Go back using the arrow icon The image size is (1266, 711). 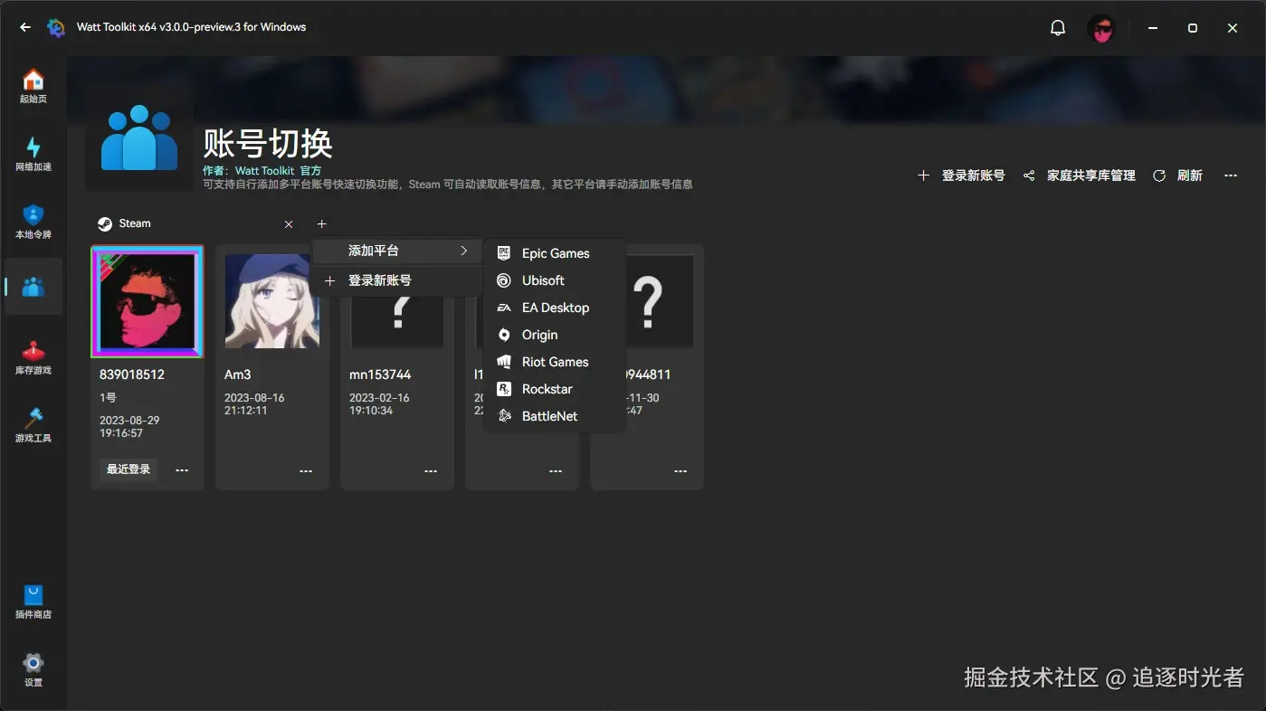[x=24, y=28]
